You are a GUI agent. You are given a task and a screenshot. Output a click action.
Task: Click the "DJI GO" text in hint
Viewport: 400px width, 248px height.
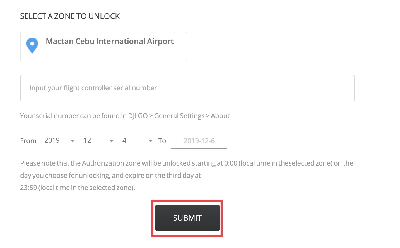[138, 116]
